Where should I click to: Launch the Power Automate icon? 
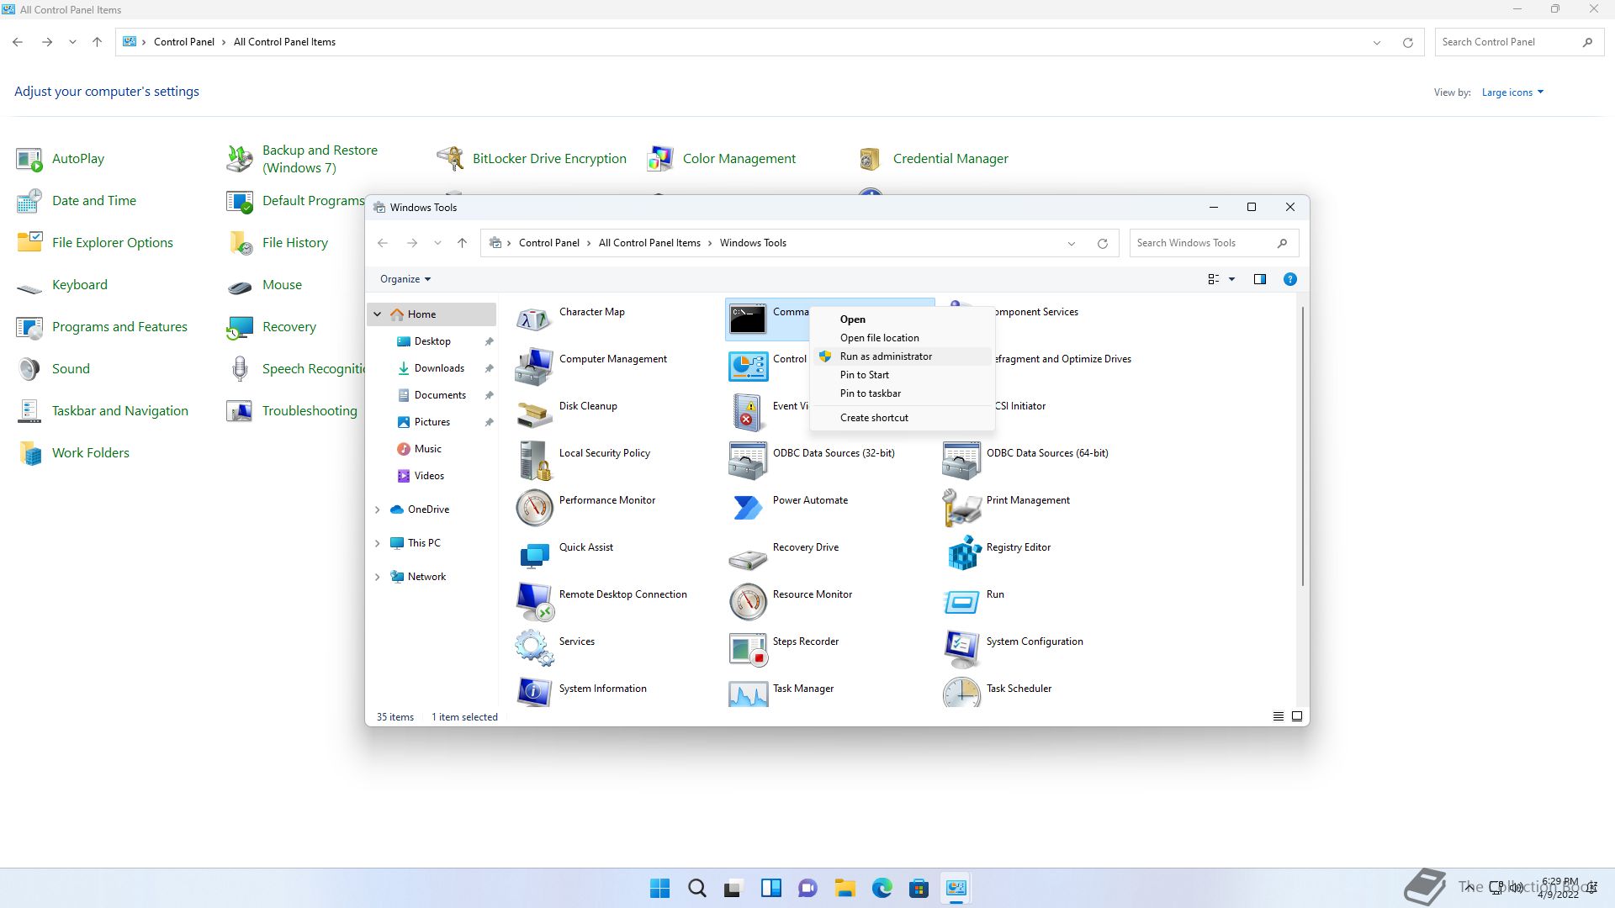tap(748, 507)
